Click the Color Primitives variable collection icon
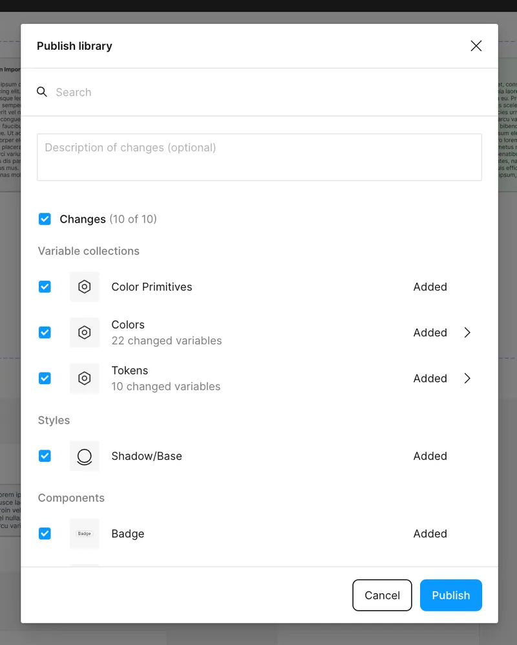 tap(84, 287)
